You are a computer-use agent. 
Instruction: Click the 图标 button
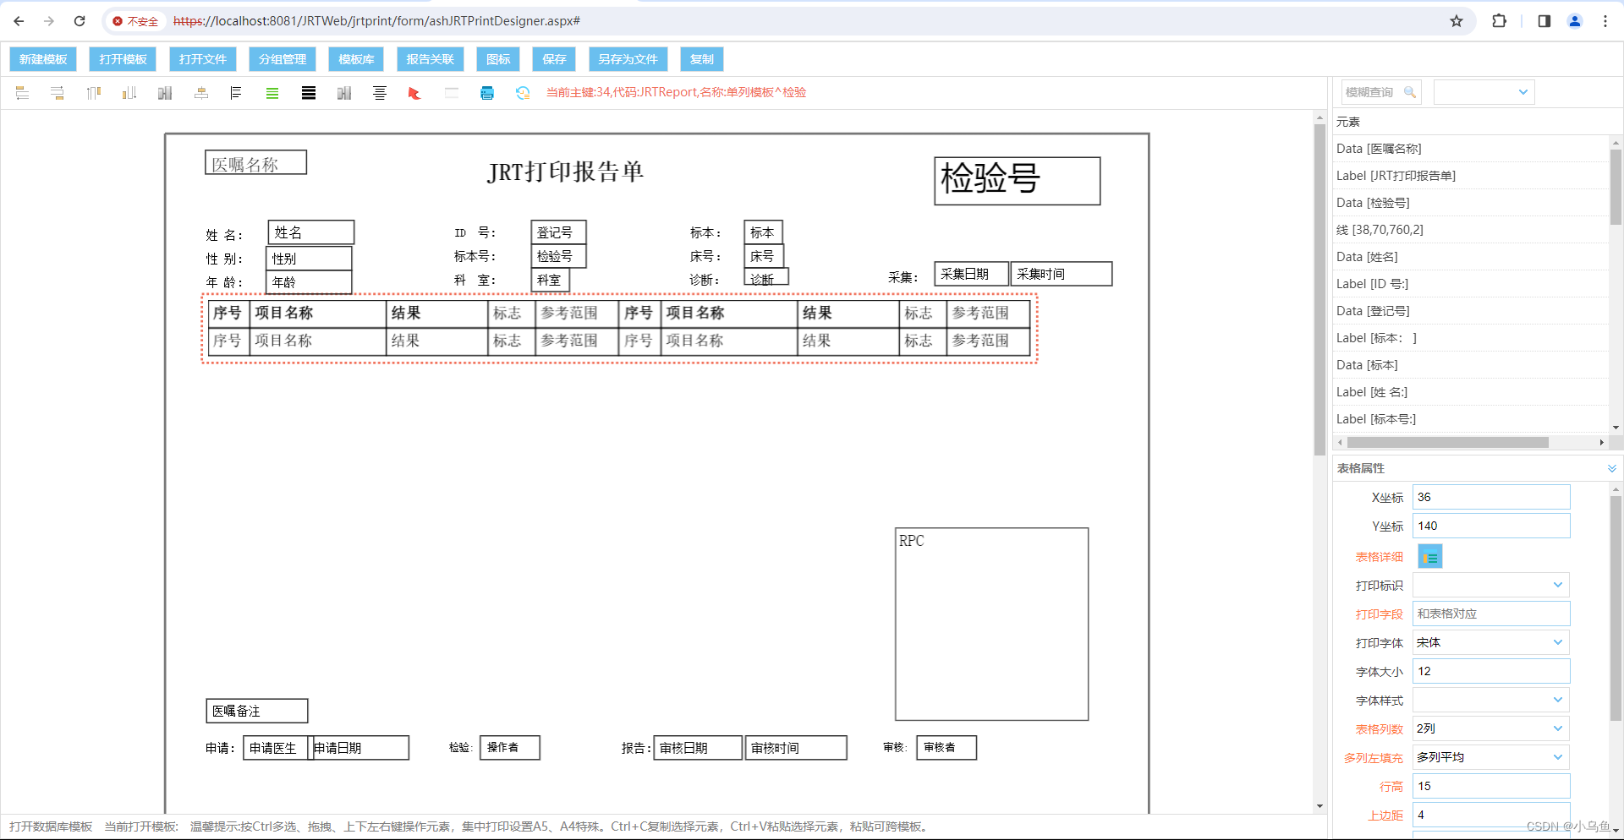tap(498, 59)
